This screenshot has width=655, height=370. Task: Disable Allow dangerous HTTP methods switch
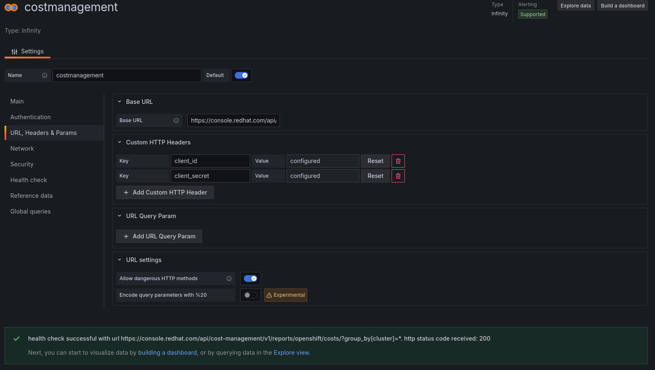251,279
